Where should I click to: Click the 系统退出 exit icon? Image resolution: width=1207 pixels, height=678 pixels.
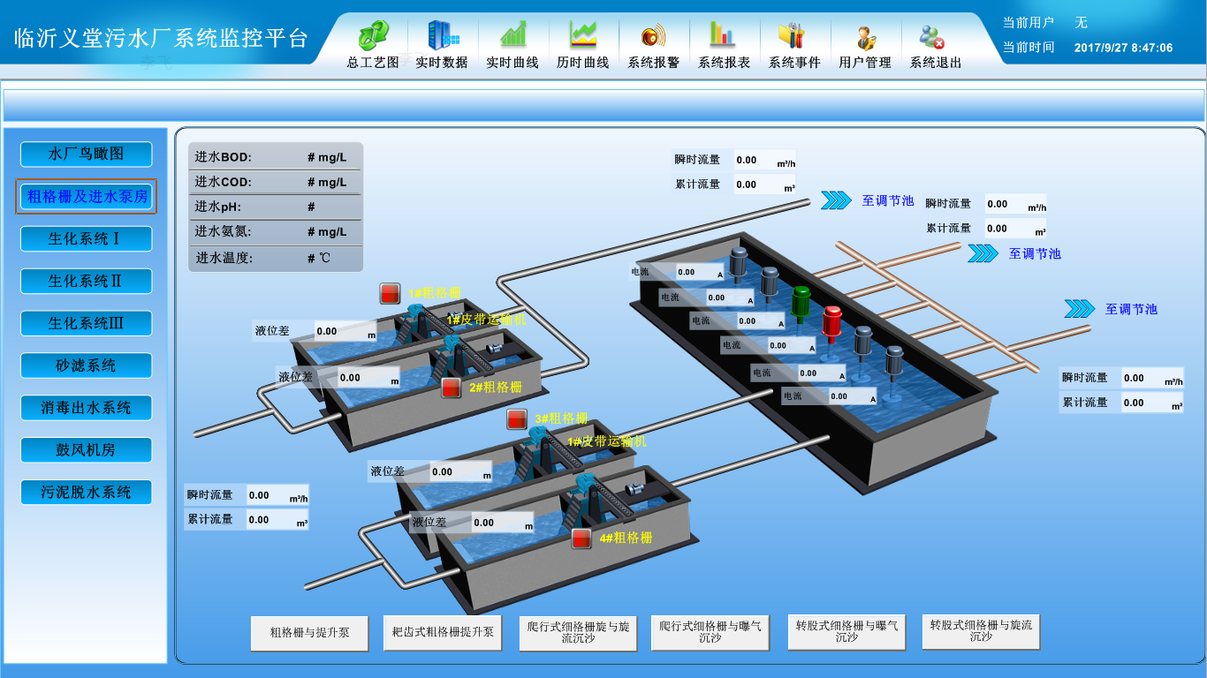(934, 36)
